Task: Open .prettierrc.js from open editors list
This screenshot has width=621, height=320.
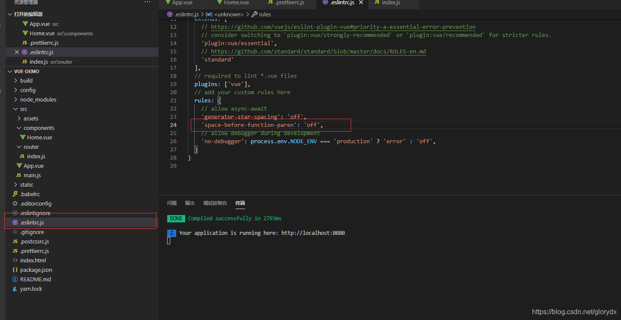Action: (x=44, y=43)
